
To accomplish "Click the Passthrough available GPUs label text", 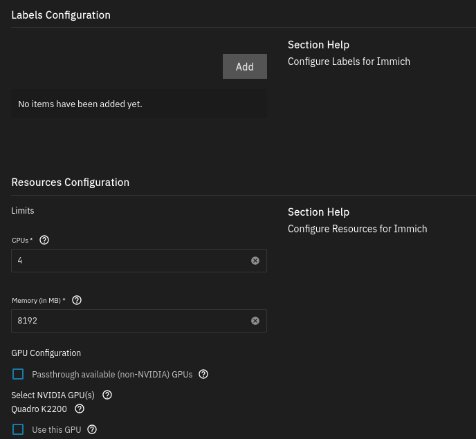I will (112, 374).
